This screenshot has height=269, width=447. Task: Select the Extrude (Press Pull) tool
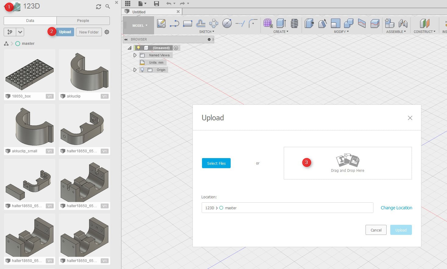coord(281,23)
